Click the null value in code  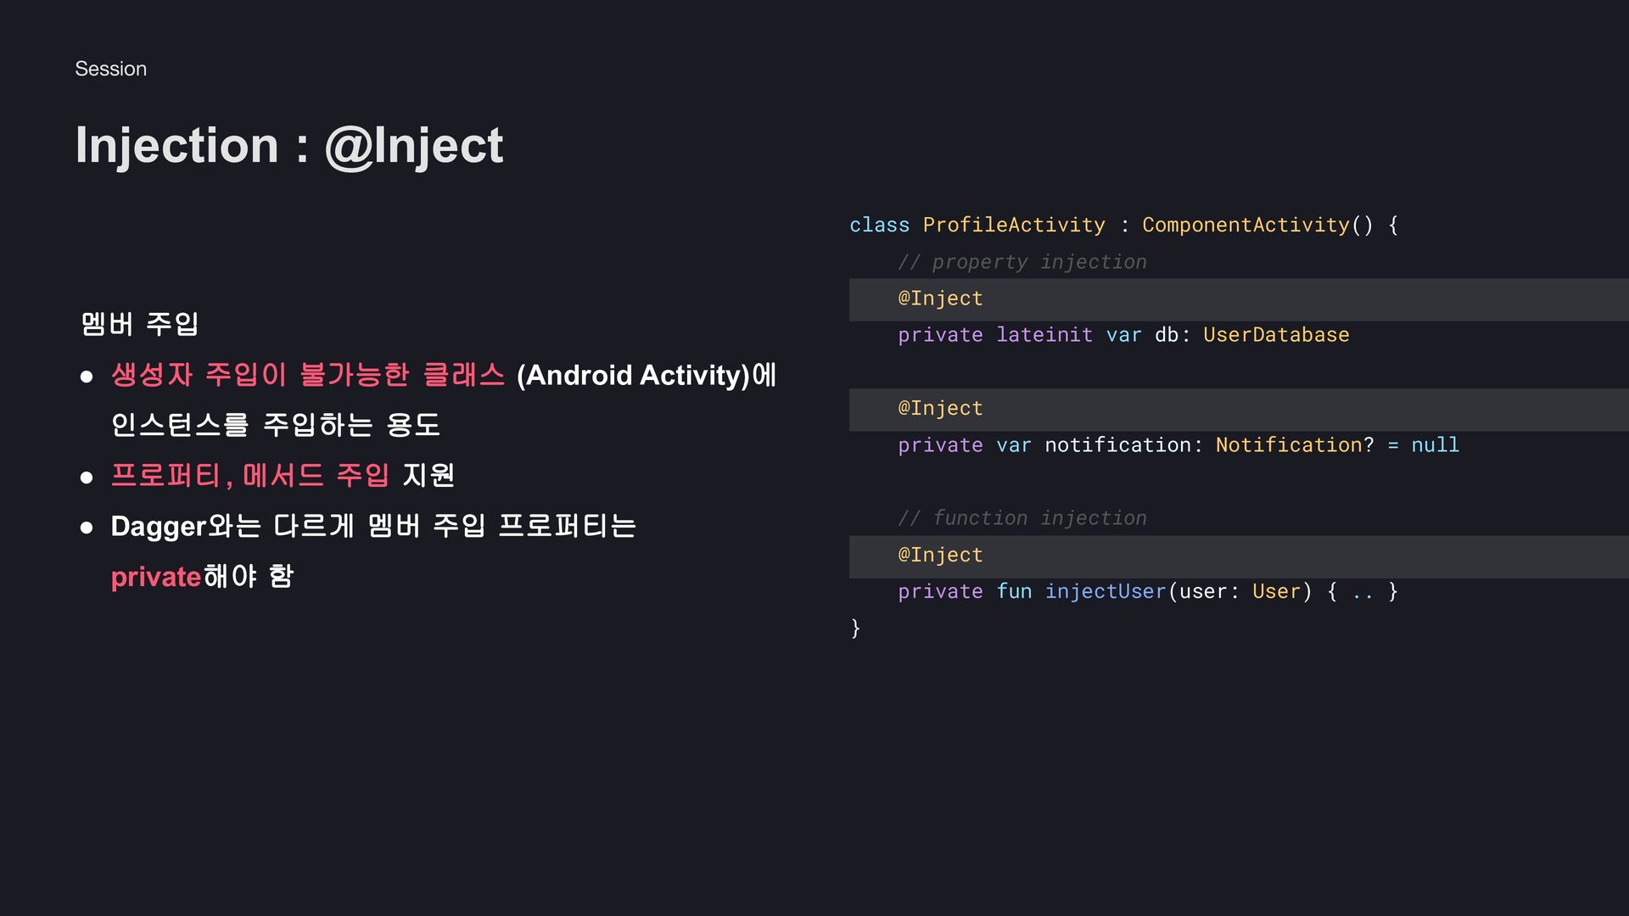[1435, 445]
